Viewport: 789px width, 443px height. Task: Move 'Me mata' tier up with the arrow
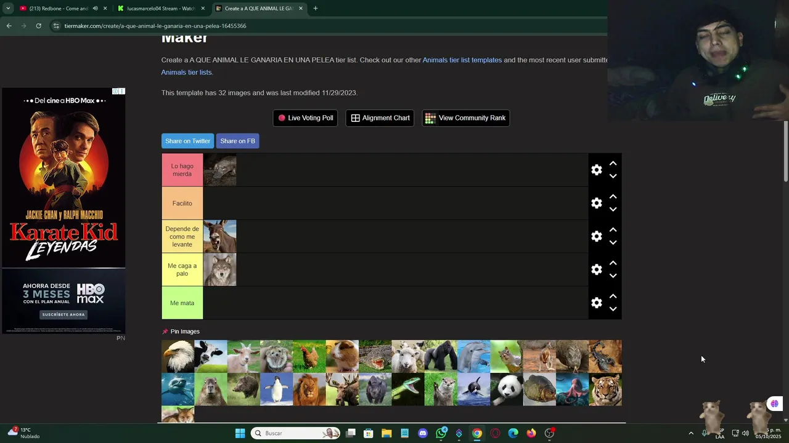coord(613,297)
